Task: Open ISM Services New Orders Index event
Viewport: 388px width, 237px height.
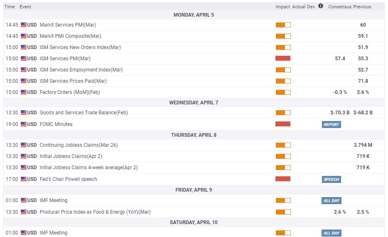Action: coord(80,47)
